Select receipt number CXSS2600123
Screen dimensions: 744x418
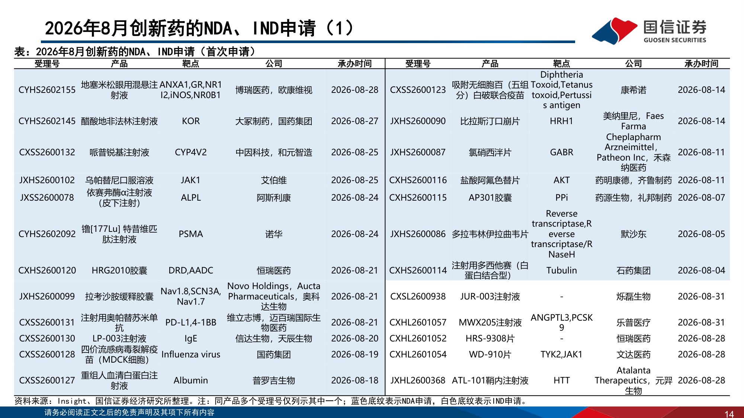[418, 90]
